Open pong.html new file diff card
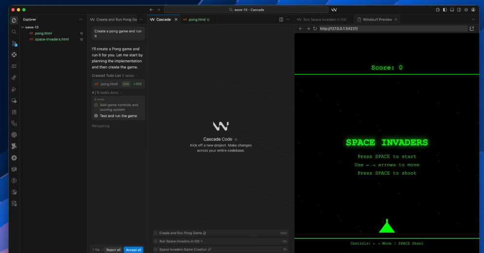 118,84
